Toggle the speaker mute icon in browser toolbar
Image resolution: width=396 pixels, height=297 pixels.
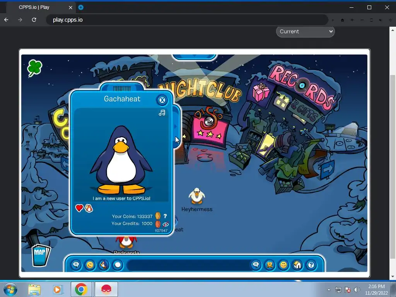[381, 20]
